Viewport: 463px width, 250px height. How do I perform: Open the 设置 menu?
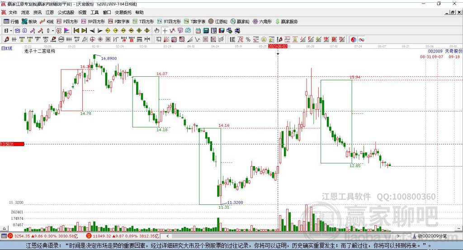point(82,12)
